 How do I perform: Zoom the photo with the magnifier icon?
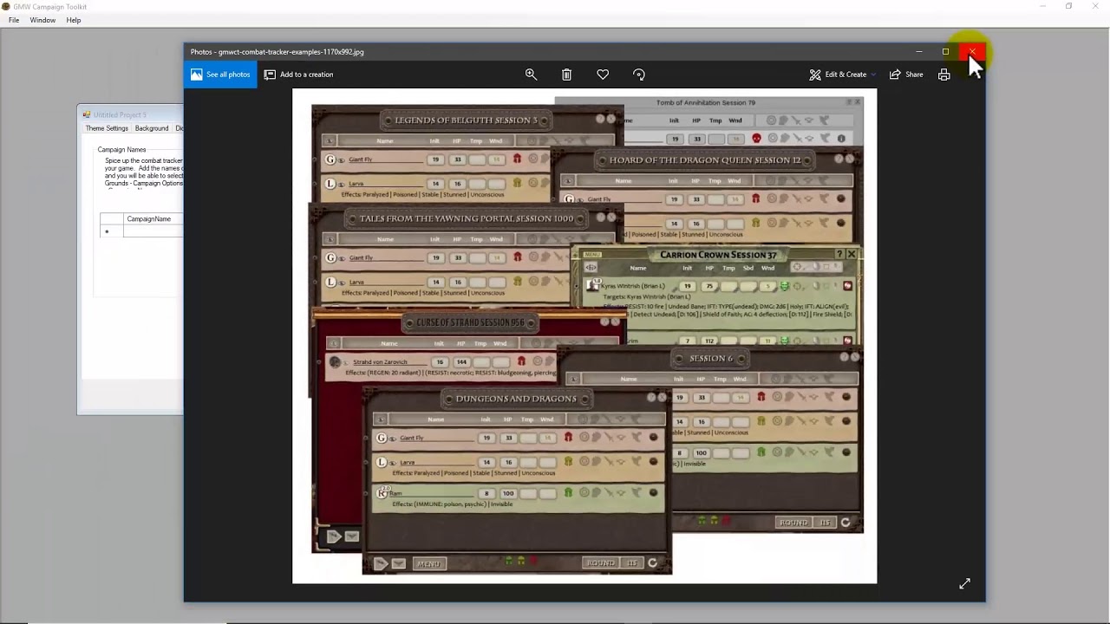point(531,75)
